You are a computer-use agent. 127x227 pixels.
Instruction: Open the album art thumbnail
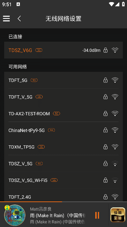point(15,215)
